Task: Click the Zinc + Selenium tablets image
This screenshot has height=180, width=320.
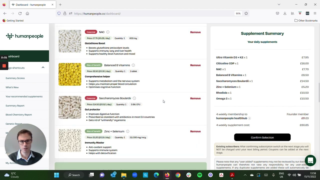Action: [70, 140]
